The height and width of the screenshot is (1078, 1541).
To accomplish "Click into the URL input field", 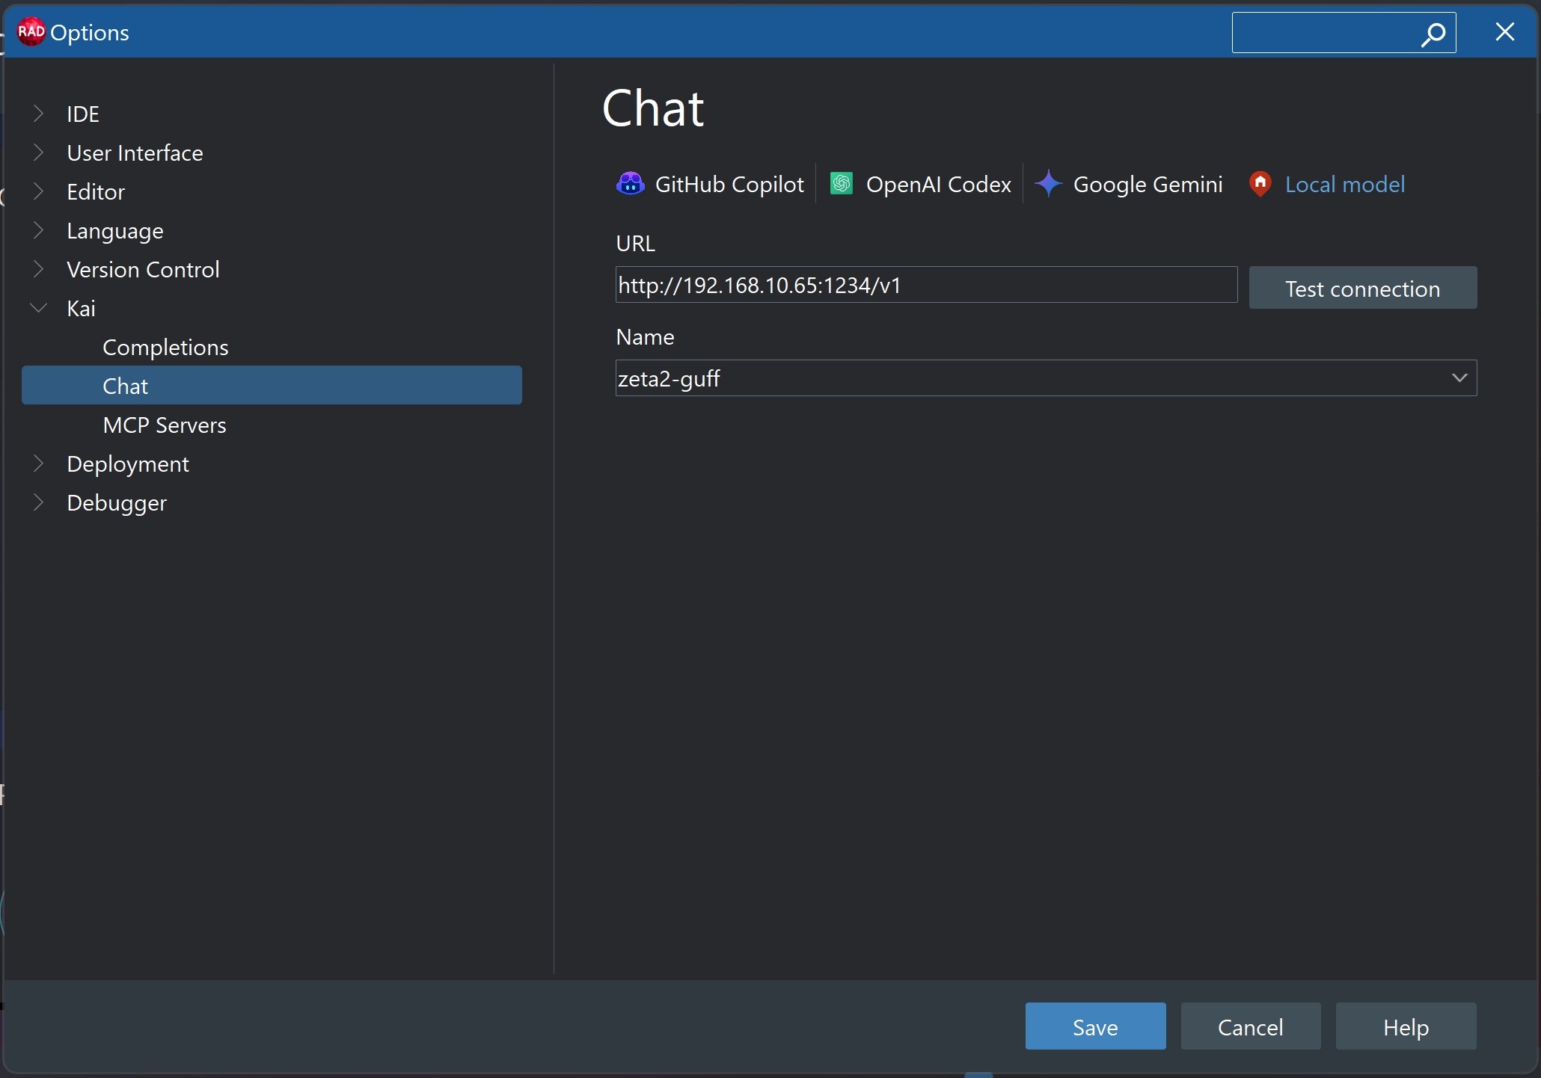I will pyautogui.click(x=926, y=285).
